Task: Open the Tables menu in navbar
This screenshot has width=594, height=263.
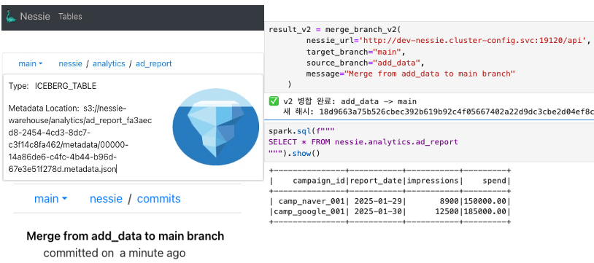Action: click(70, 16)
